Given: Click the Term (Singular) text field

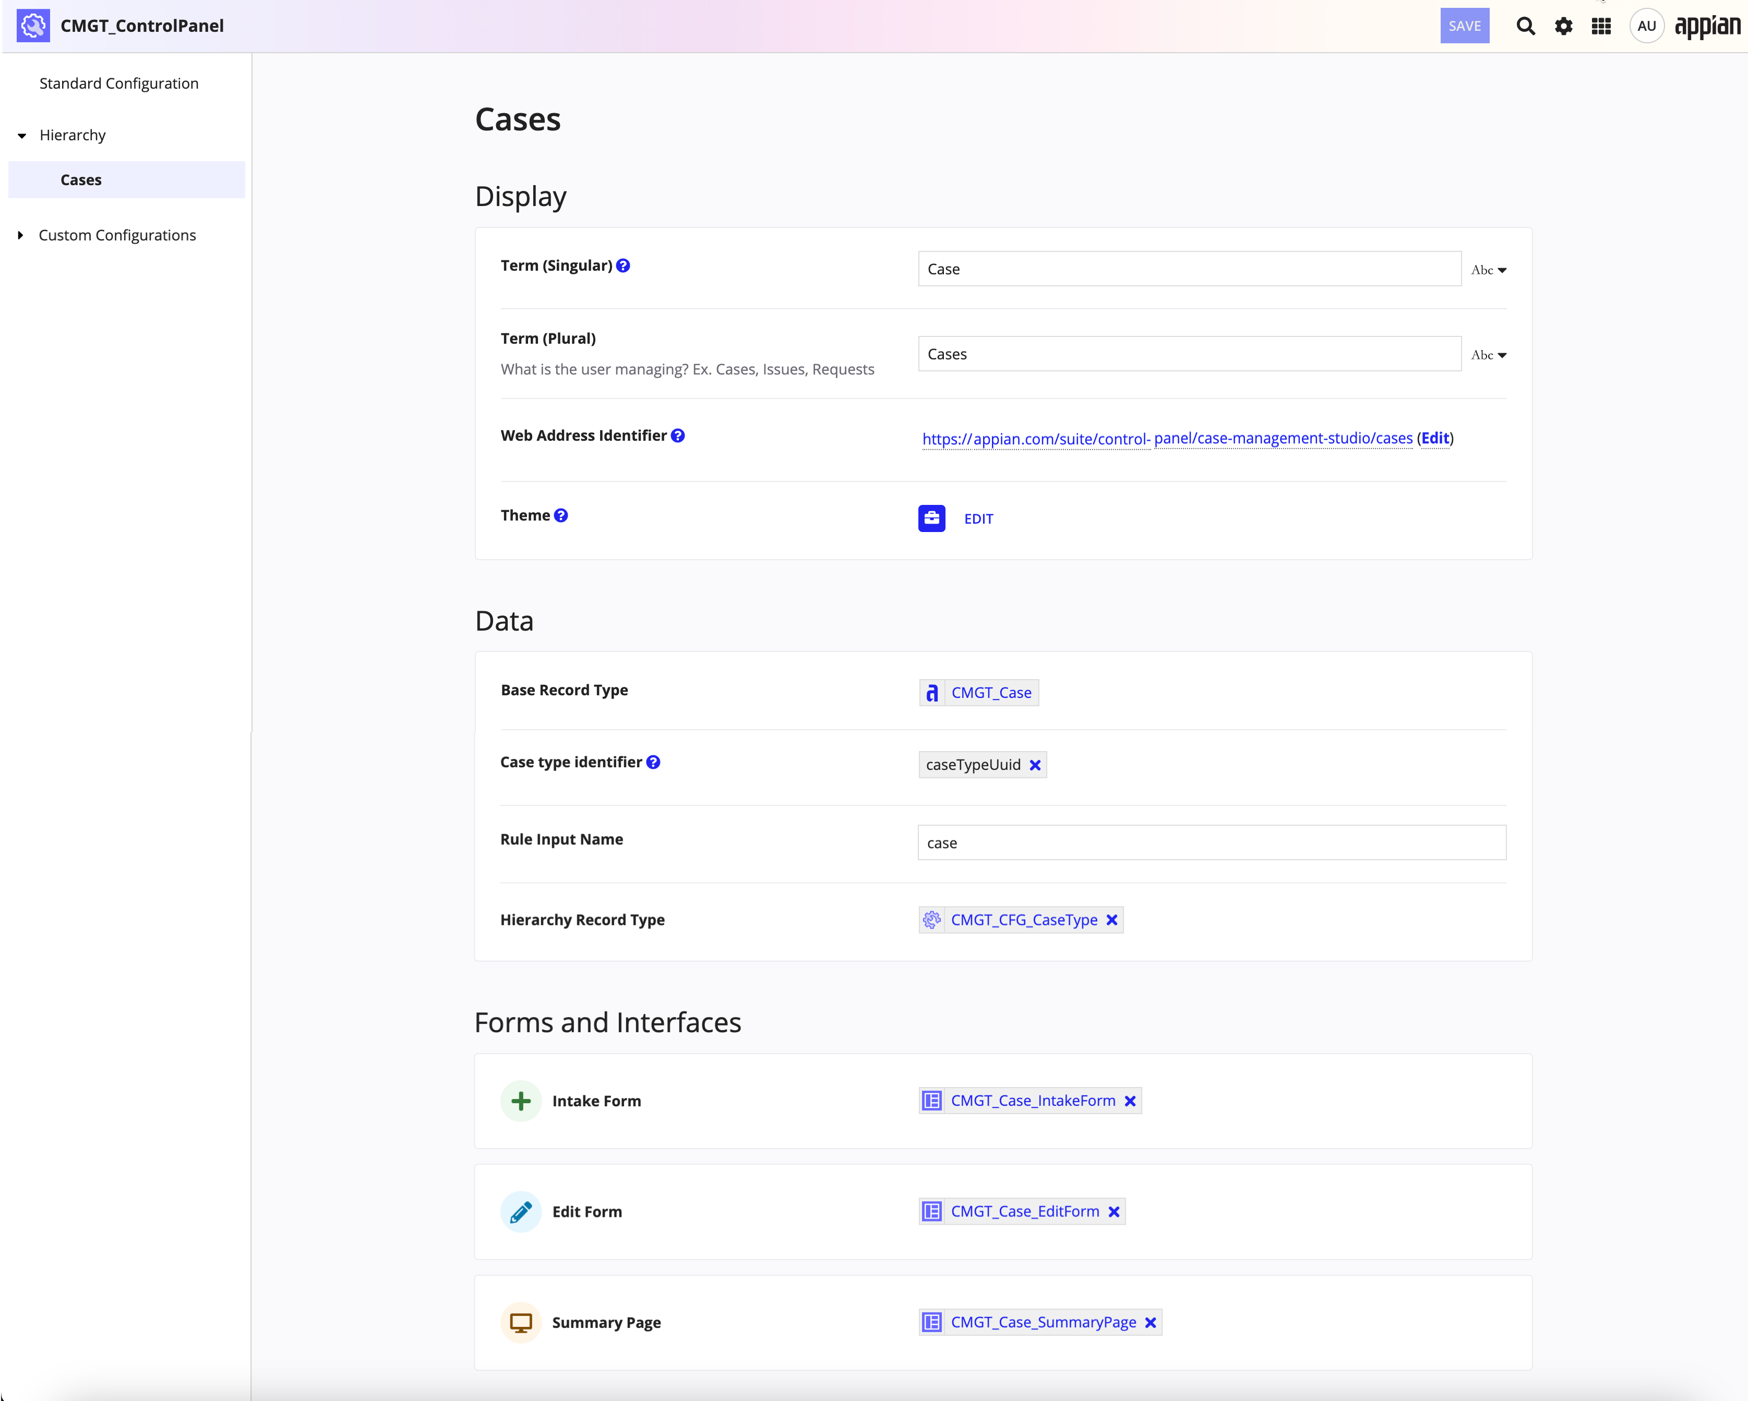Looking at the screenshot, I should (1189, 269).
